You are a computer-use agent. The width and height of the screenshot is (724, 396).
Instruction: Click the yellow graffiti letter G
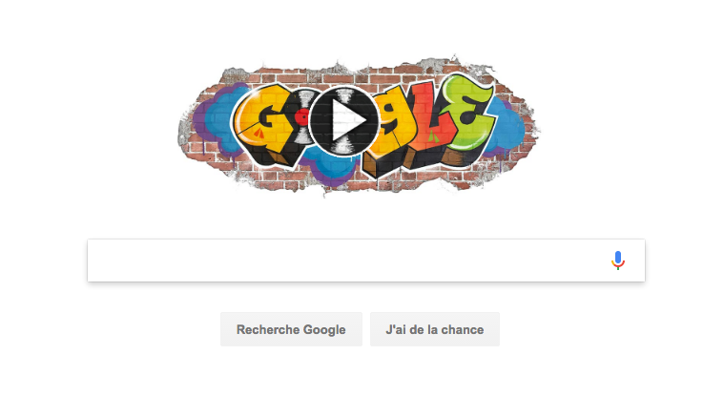pos(260,122)
